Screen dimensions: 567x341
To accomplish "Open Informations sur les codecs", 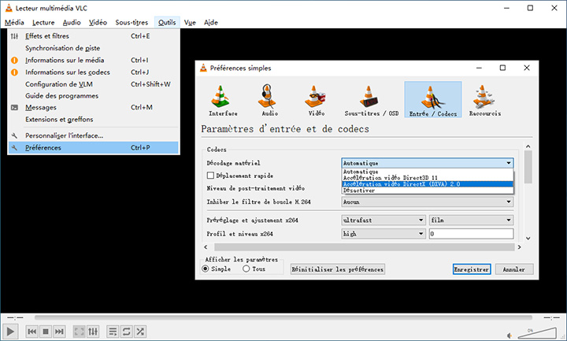I will [x=93, y=72].
